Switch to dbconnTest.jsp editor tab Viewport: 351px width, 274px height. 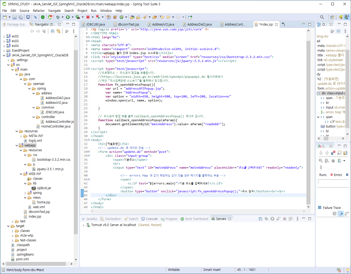tap(126, 24)
